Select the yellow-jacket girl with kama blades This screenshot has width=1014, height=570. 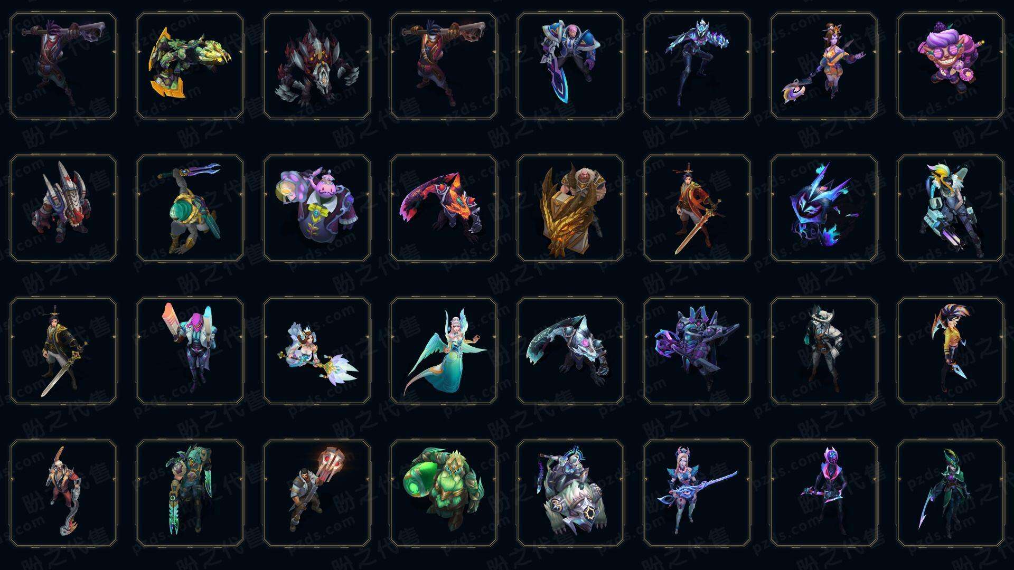pyautogui.click(x=951, y=350)
